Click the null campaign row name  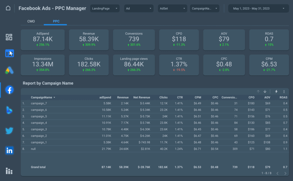click(33, 149)
